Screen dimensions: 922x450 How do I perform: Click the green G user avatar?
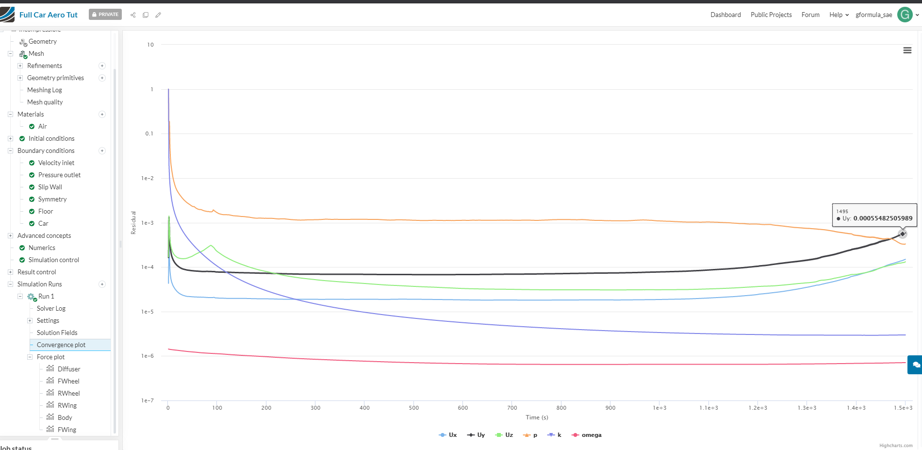pos(905,15)
